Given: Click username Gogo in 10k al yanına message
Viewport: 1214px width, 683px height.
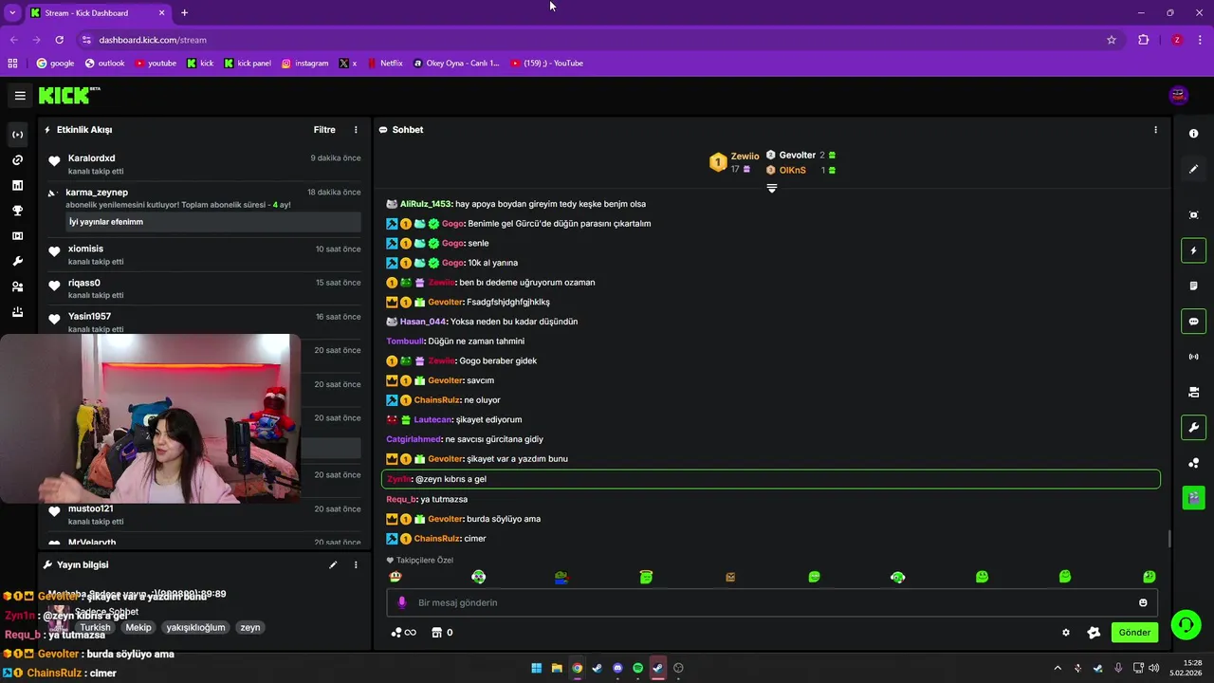Looking at the screenshot, I should tap(452, 263).
